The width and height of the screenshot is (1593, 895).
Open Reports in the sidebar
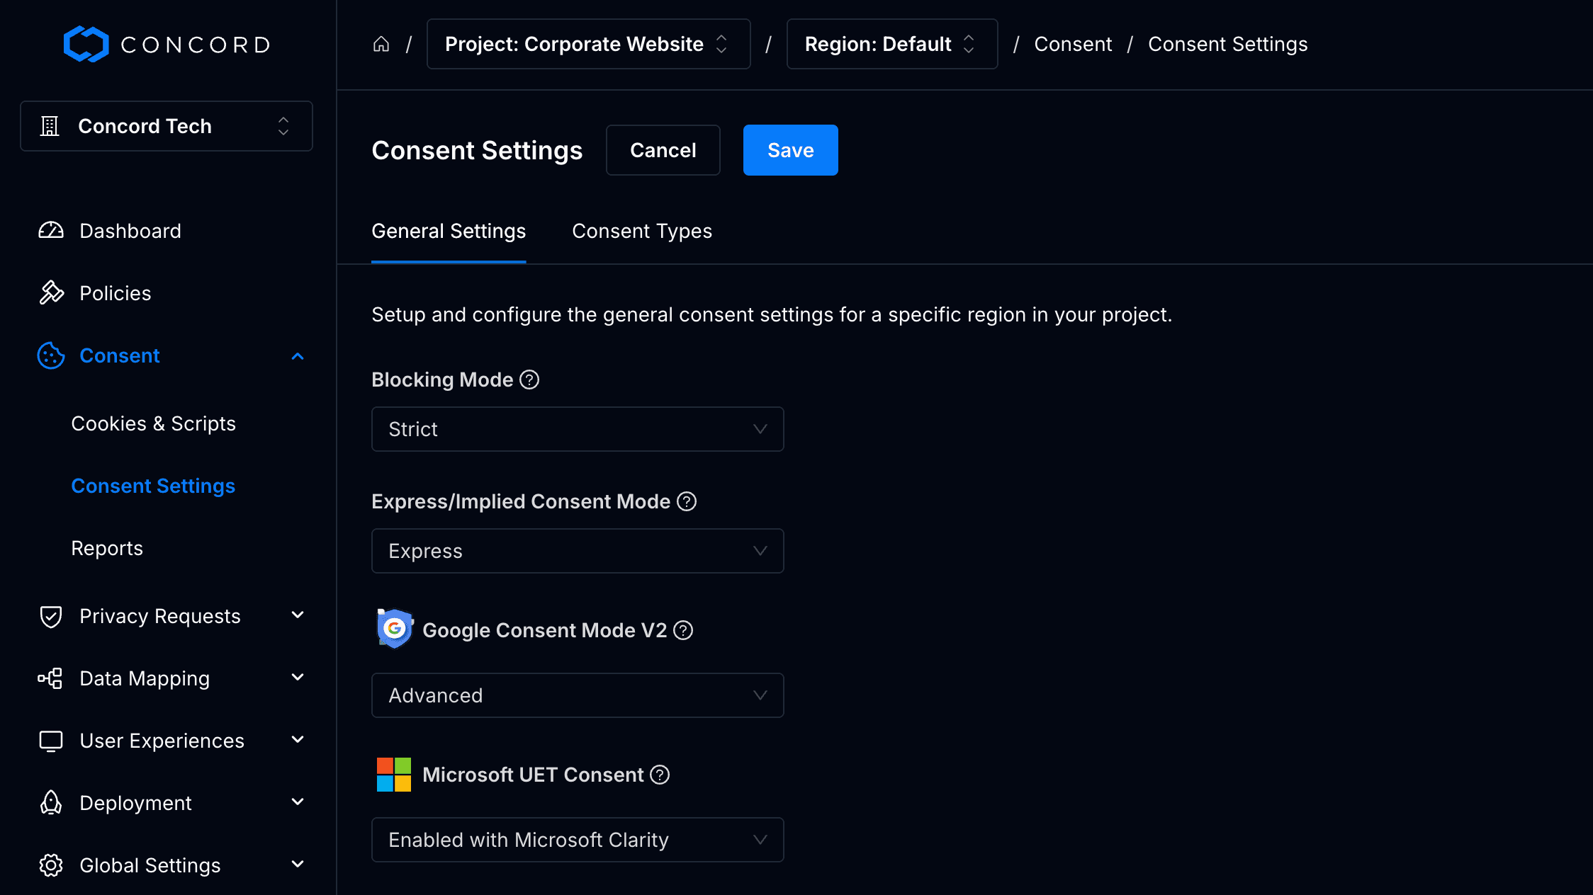coord(107,547)
